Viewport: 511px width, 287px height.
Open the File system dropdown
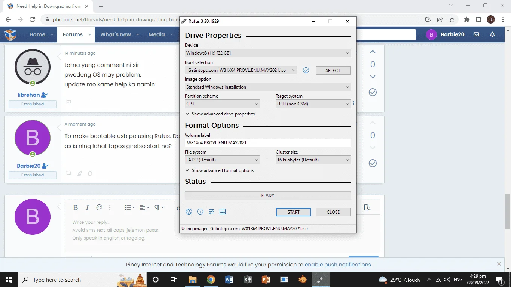pyautogui.click(x=223, y=160)
